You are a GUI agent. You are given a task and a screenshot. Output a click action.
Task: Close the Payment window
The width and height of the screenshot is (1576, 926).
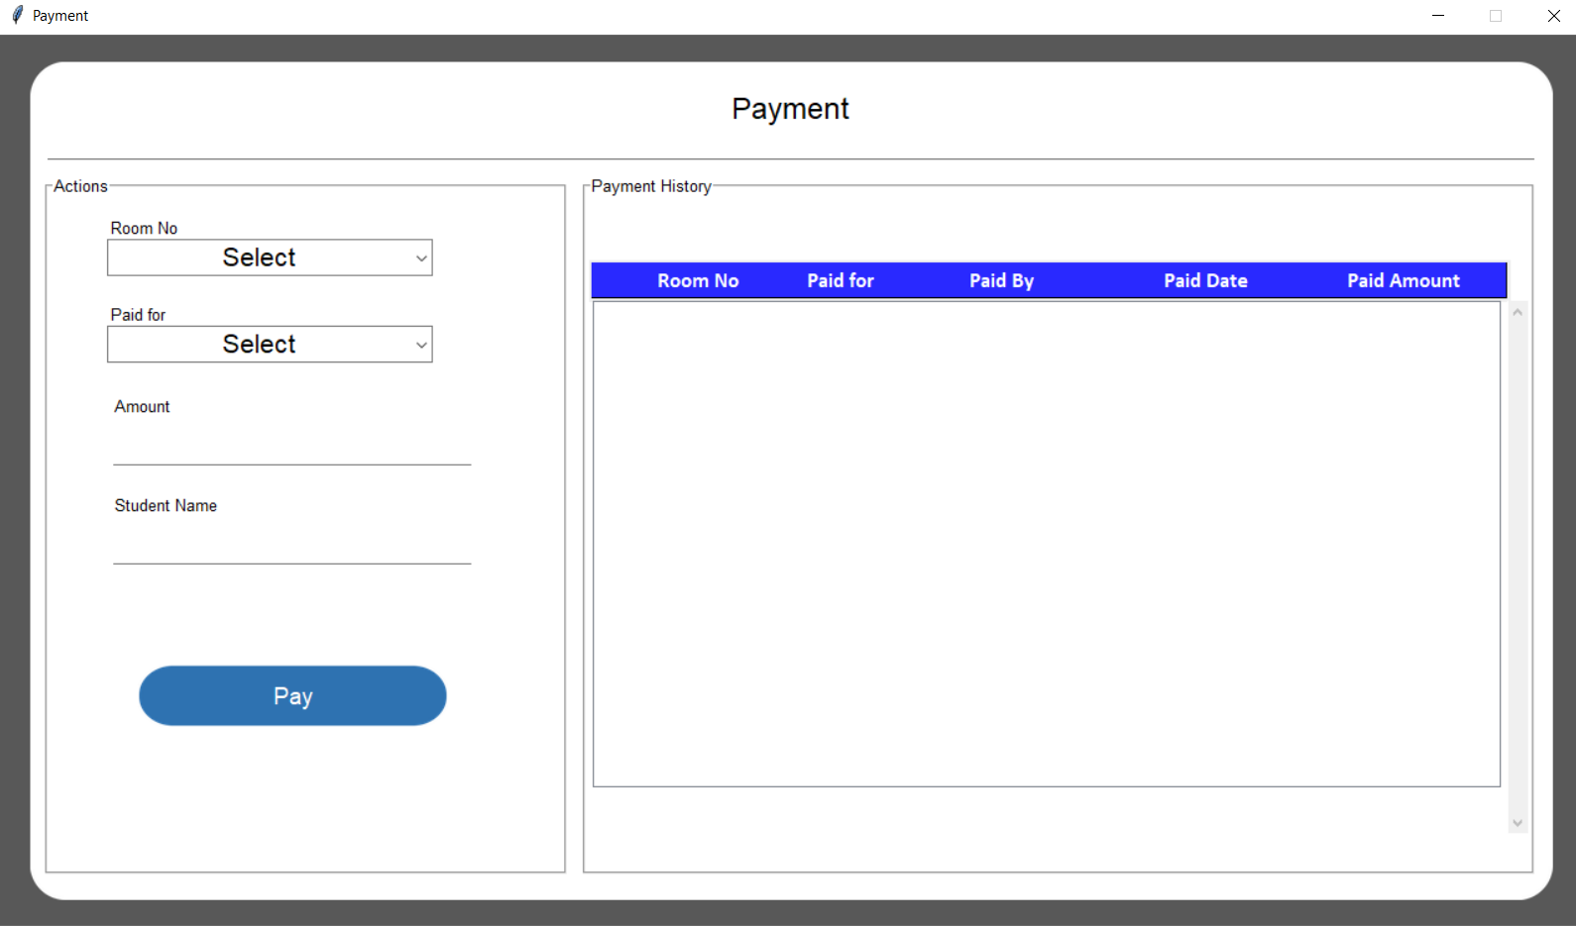coord(1553,16)
